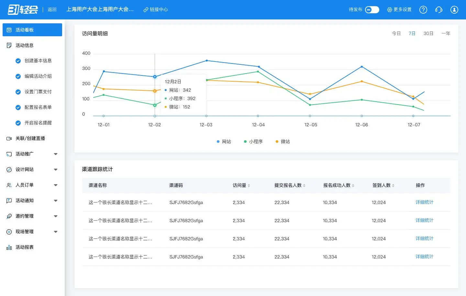Expand the 人员订单 submenu arrow
Screen dimensions: 466x296
(56, 185)
